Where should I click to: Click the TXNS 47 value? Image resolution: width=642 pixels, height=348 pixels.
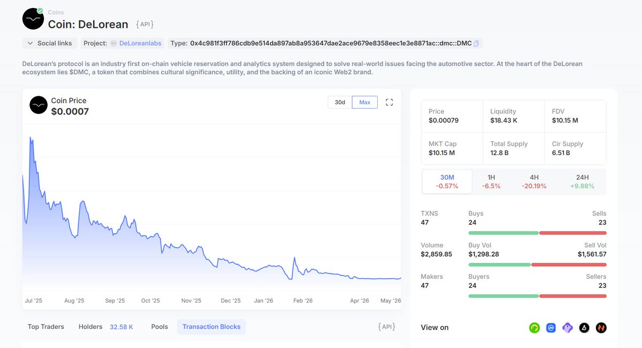click(425, 222)
